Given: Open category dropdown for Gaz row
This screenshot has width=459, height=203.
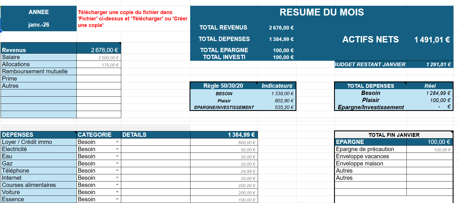Looking at the screenshot, I should [x=117, y=163].
